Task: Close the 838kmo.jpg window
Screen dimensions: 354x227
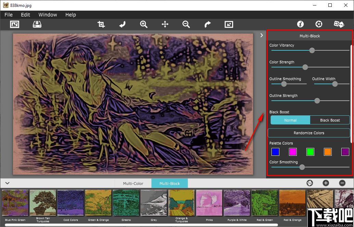Action: tap(346, 5)
